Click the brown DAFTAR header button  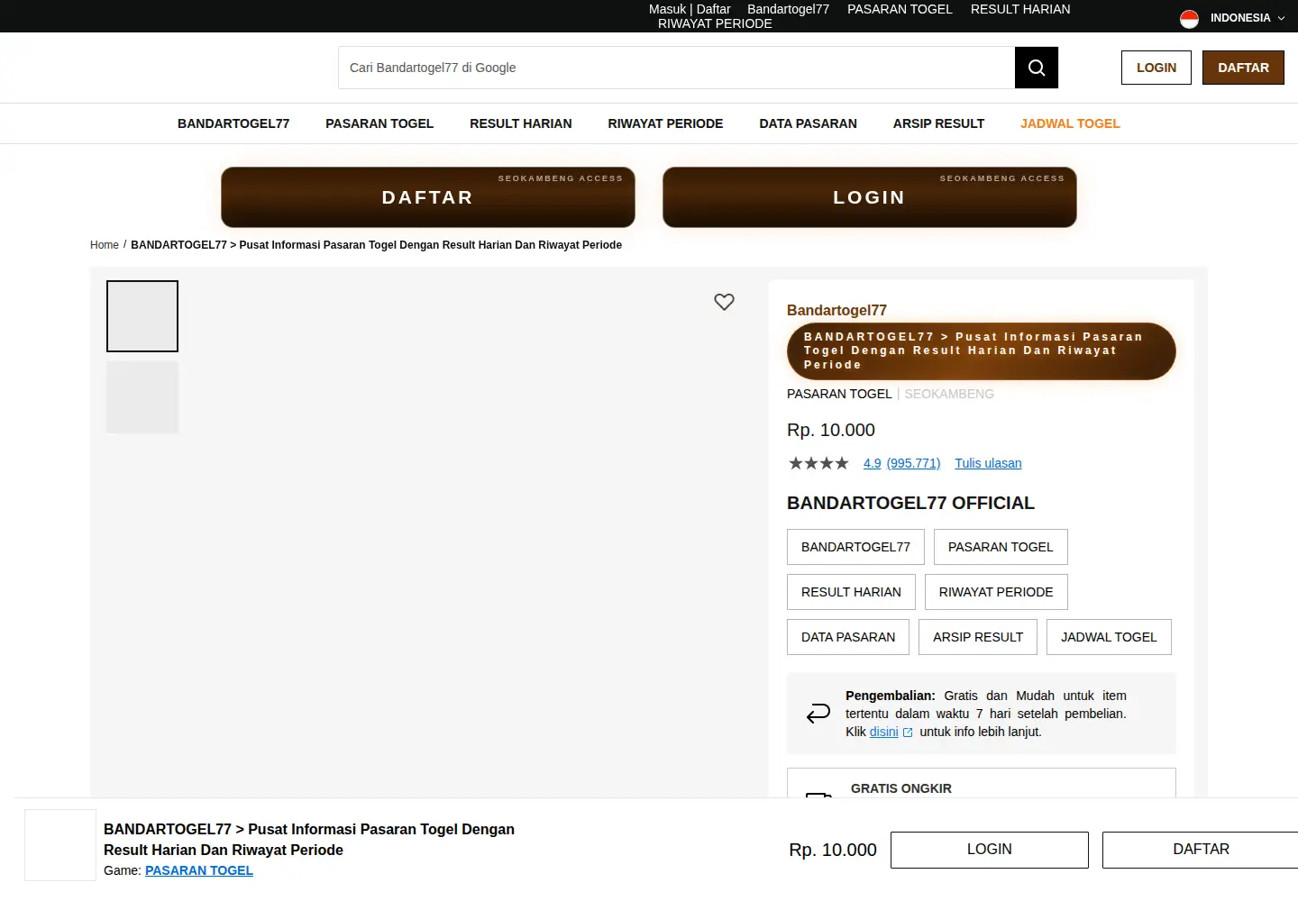pyautogui.click(x=1243, y=68)
